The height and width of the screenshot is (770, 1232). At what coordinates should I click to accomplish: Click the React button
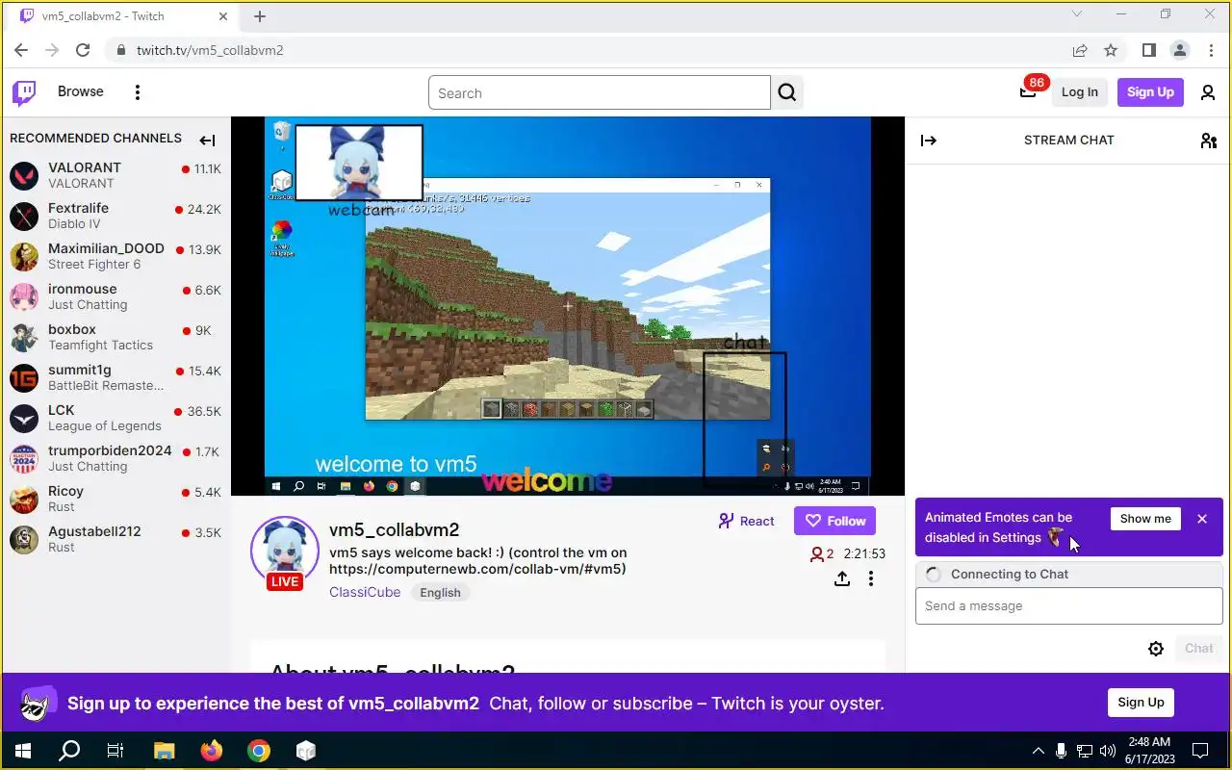pos(746,521)
